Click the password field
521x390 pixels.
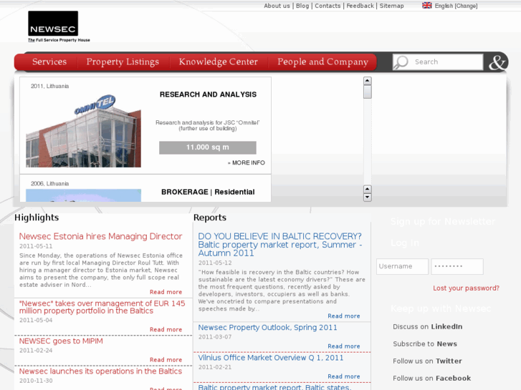[x=457, y=266]
